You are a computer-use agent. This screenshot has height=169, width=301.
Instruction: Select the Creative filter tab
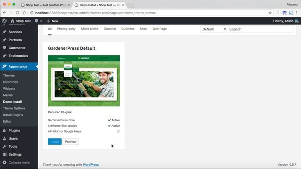[110, 29]
